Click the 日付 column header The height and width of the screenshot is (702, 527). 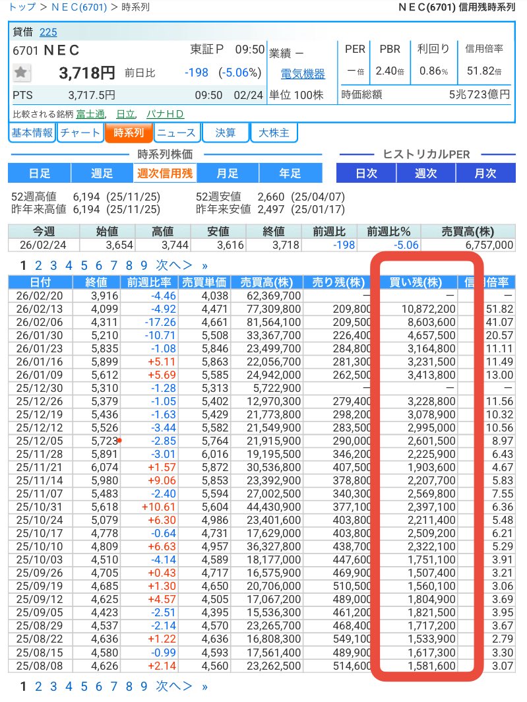pyautogui.click(x=40, y=282)
